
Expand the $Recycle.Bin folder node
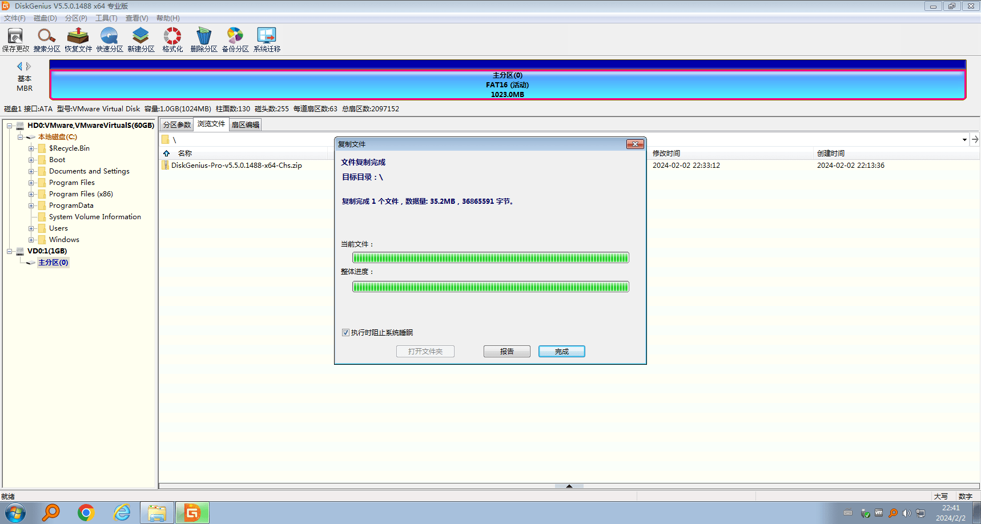pyautogui.click(x=31, y=148)
